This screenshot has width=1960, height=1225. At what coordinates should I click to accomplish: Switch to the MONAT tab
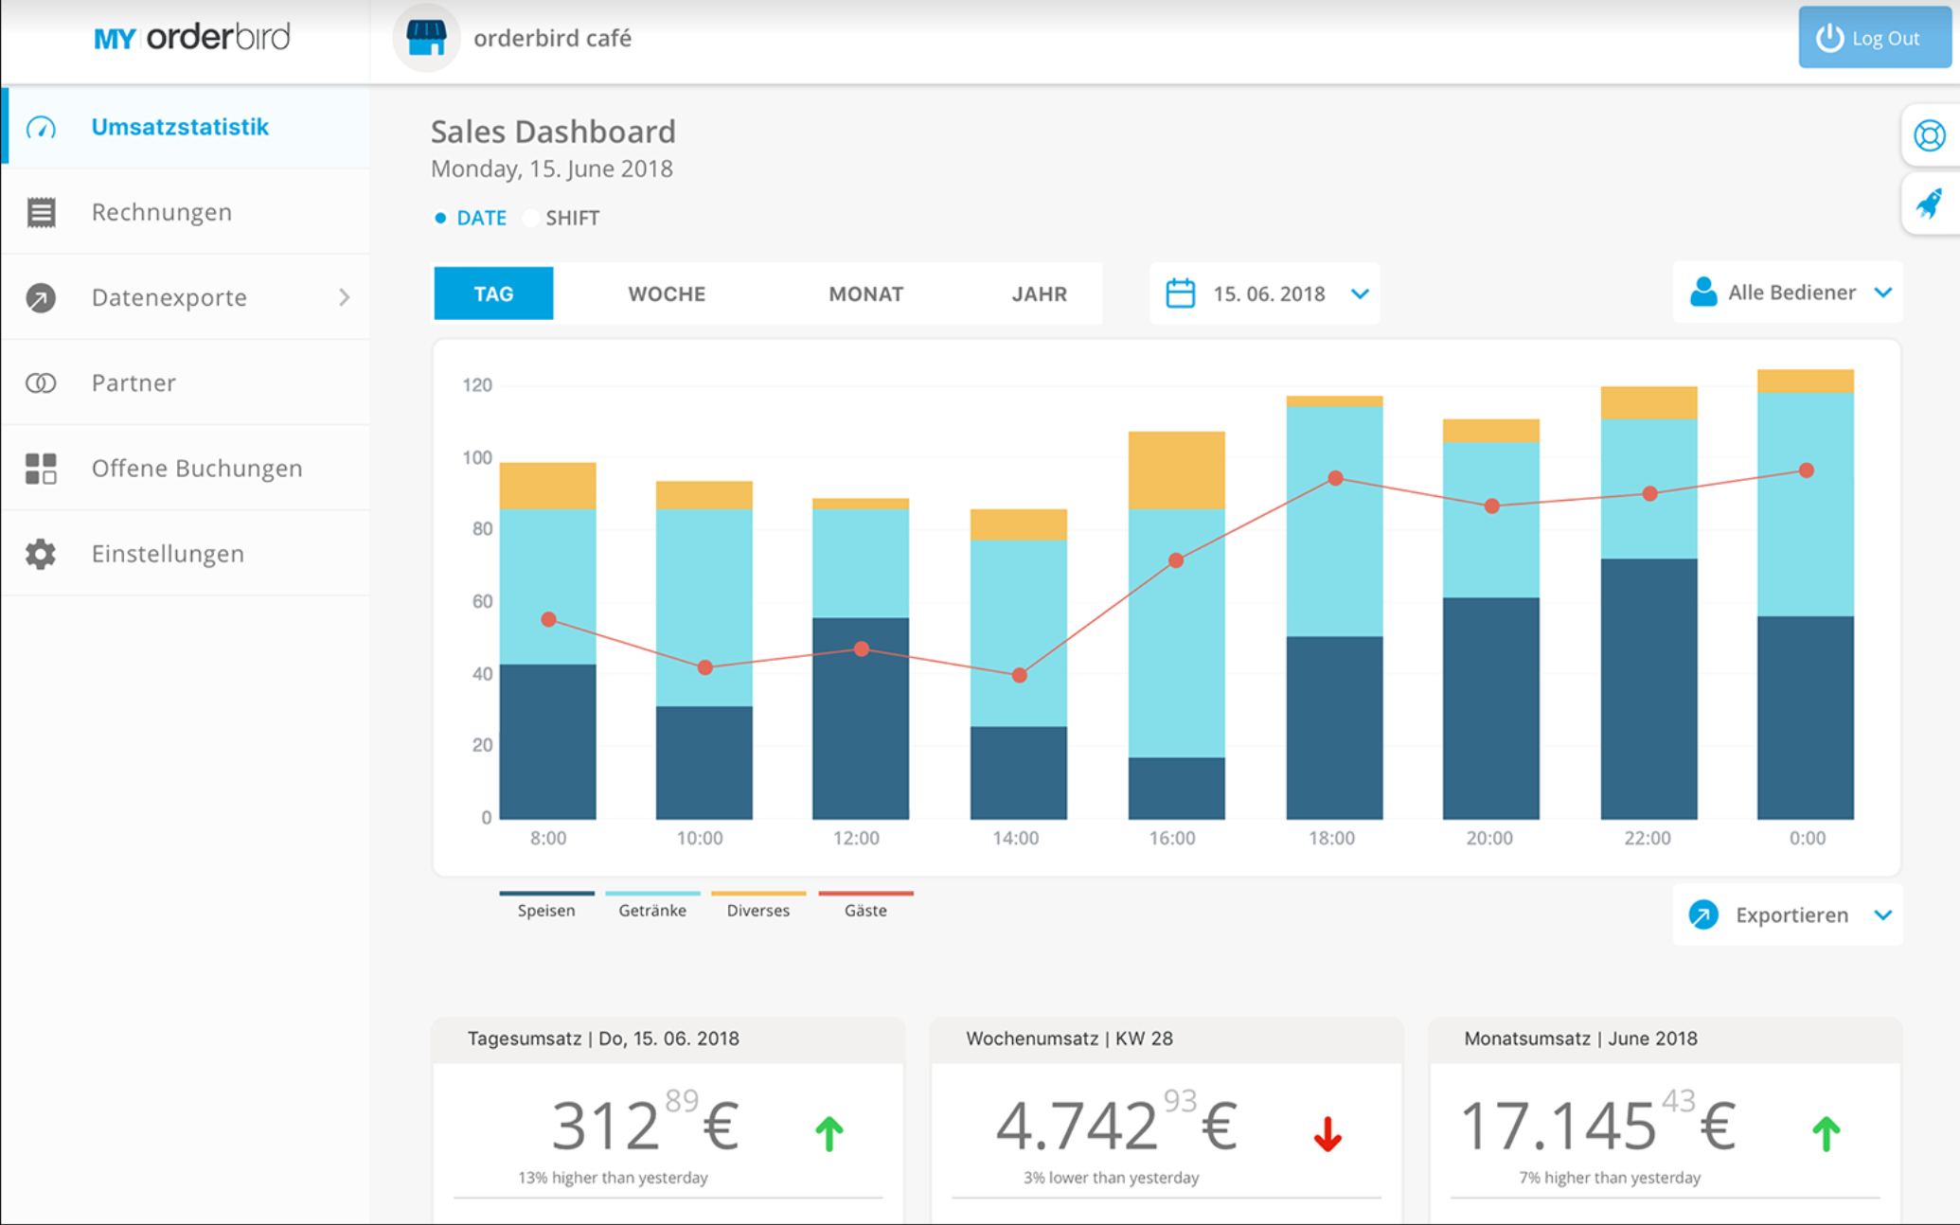coord(865,293)
